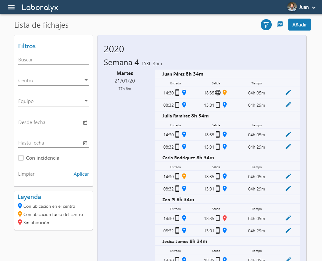The image size is (322, 261).
Task: Click phone icon on Zen Pi 14:30 entry
Action: pyautogui.click(x=177, y=218)
